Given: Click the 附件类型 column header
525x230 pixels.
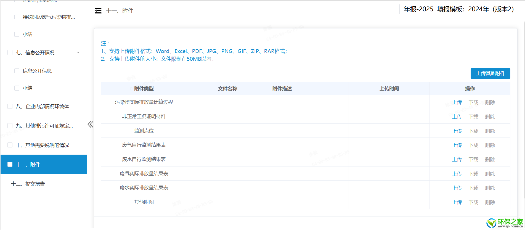Looking at the screenshot, I should click(144, 89).
